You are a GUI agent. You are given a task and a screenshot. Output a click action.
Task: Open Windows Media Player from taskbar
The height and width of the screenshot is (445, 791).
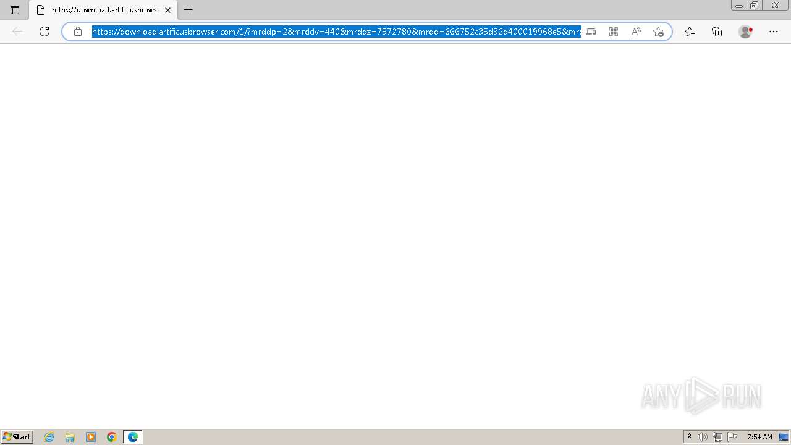[91, 437]
